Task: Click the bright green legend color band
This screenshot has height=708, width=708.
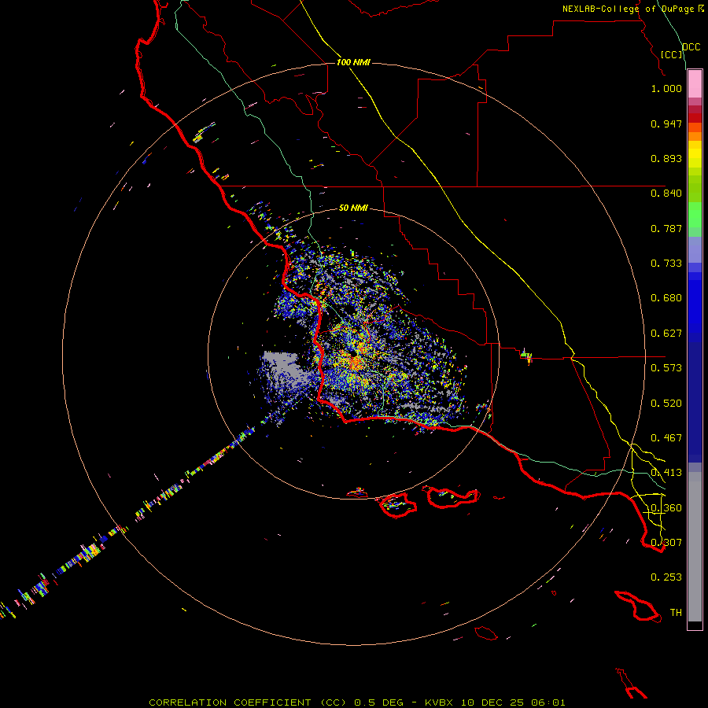Action: click(x=695, y=215)
